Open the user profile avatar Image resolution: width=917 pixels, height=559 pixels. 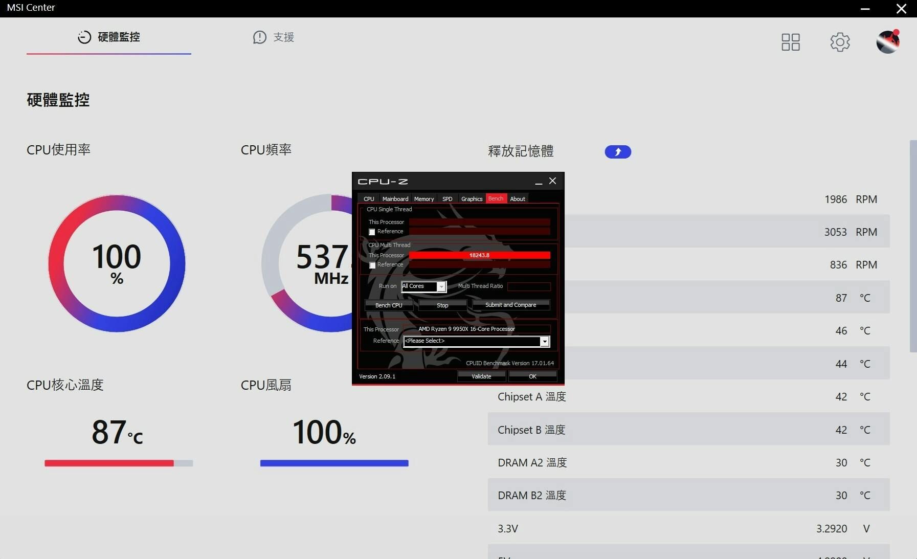pyautogui.click(x=888, y=41)
